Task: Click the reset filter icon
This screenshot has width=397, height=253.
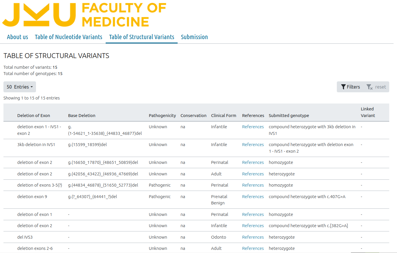Action: pos(369,87)
